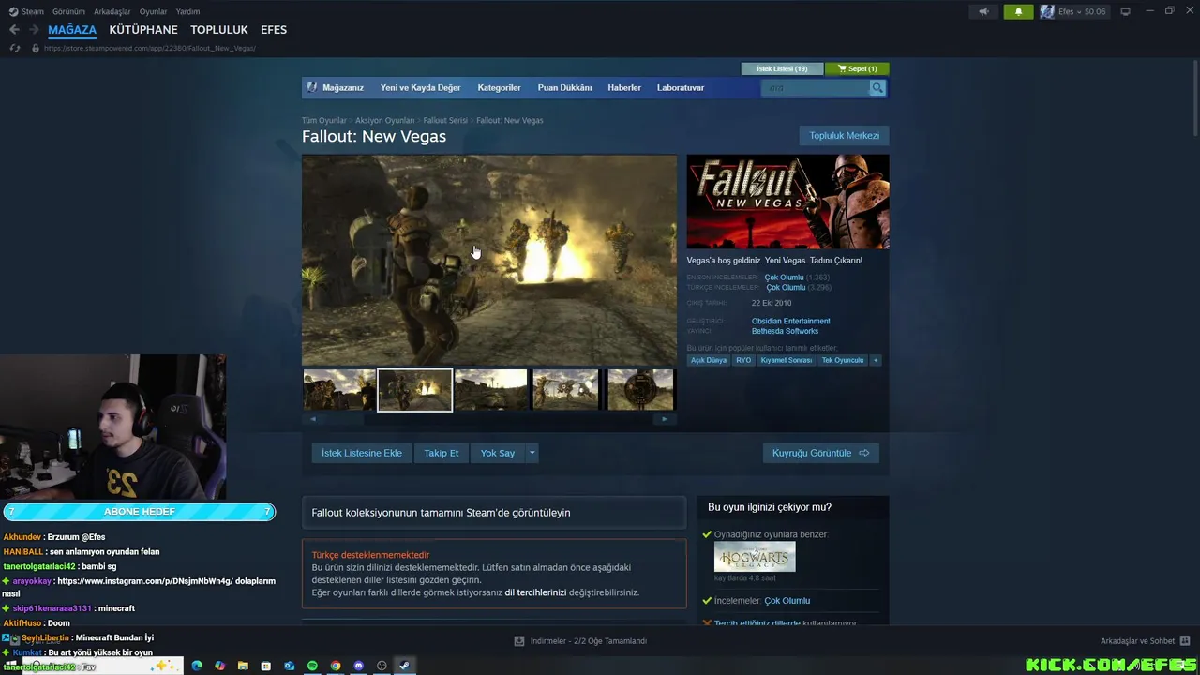Click the store search magnifier icon
This screenshot has width=1200, height=675.
click(877, 87)
